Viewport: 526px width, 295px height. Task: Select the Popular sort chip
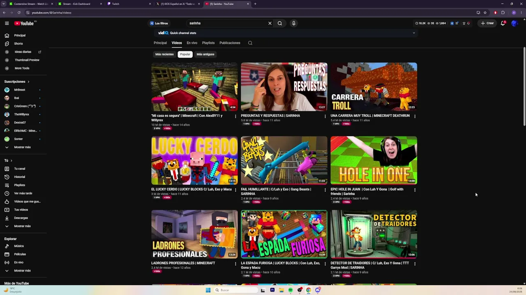(185, 54)
